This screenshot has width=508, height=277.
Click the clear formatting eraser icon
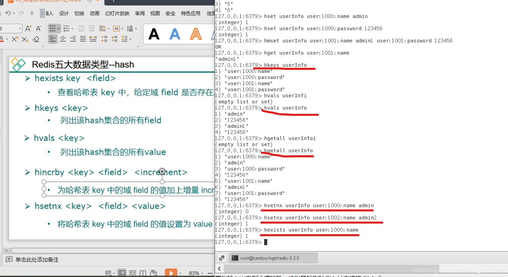coord(36,39)
